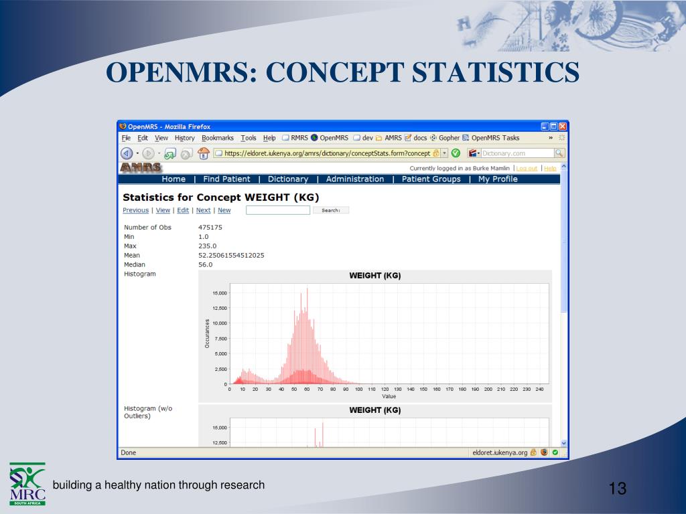Image resolution: width=686 pixels, height=514 pixels.
Task: Click the View link under the concept heading
Action: click(x=163, y=210)
